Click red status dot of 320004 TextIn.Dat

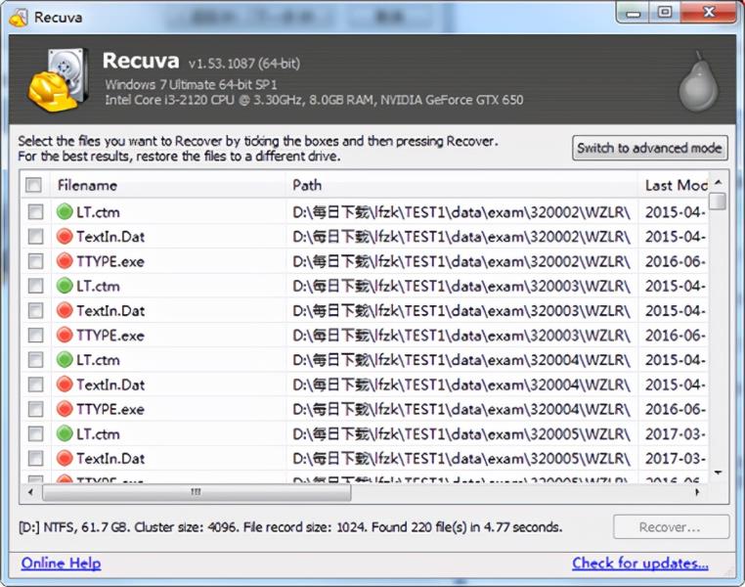65,384
